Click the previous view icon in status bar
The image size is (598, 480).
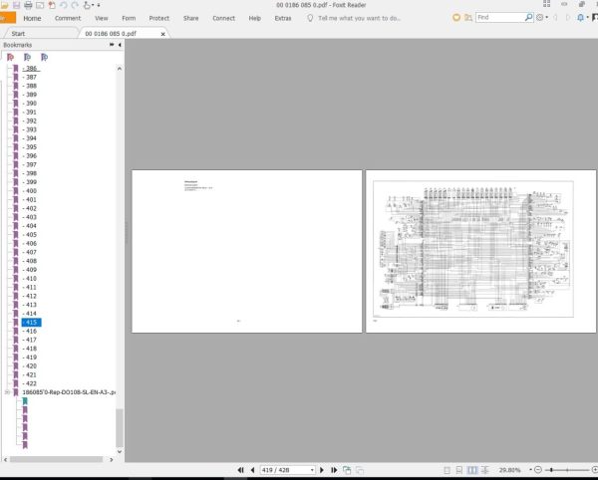[x=347, y=470]
